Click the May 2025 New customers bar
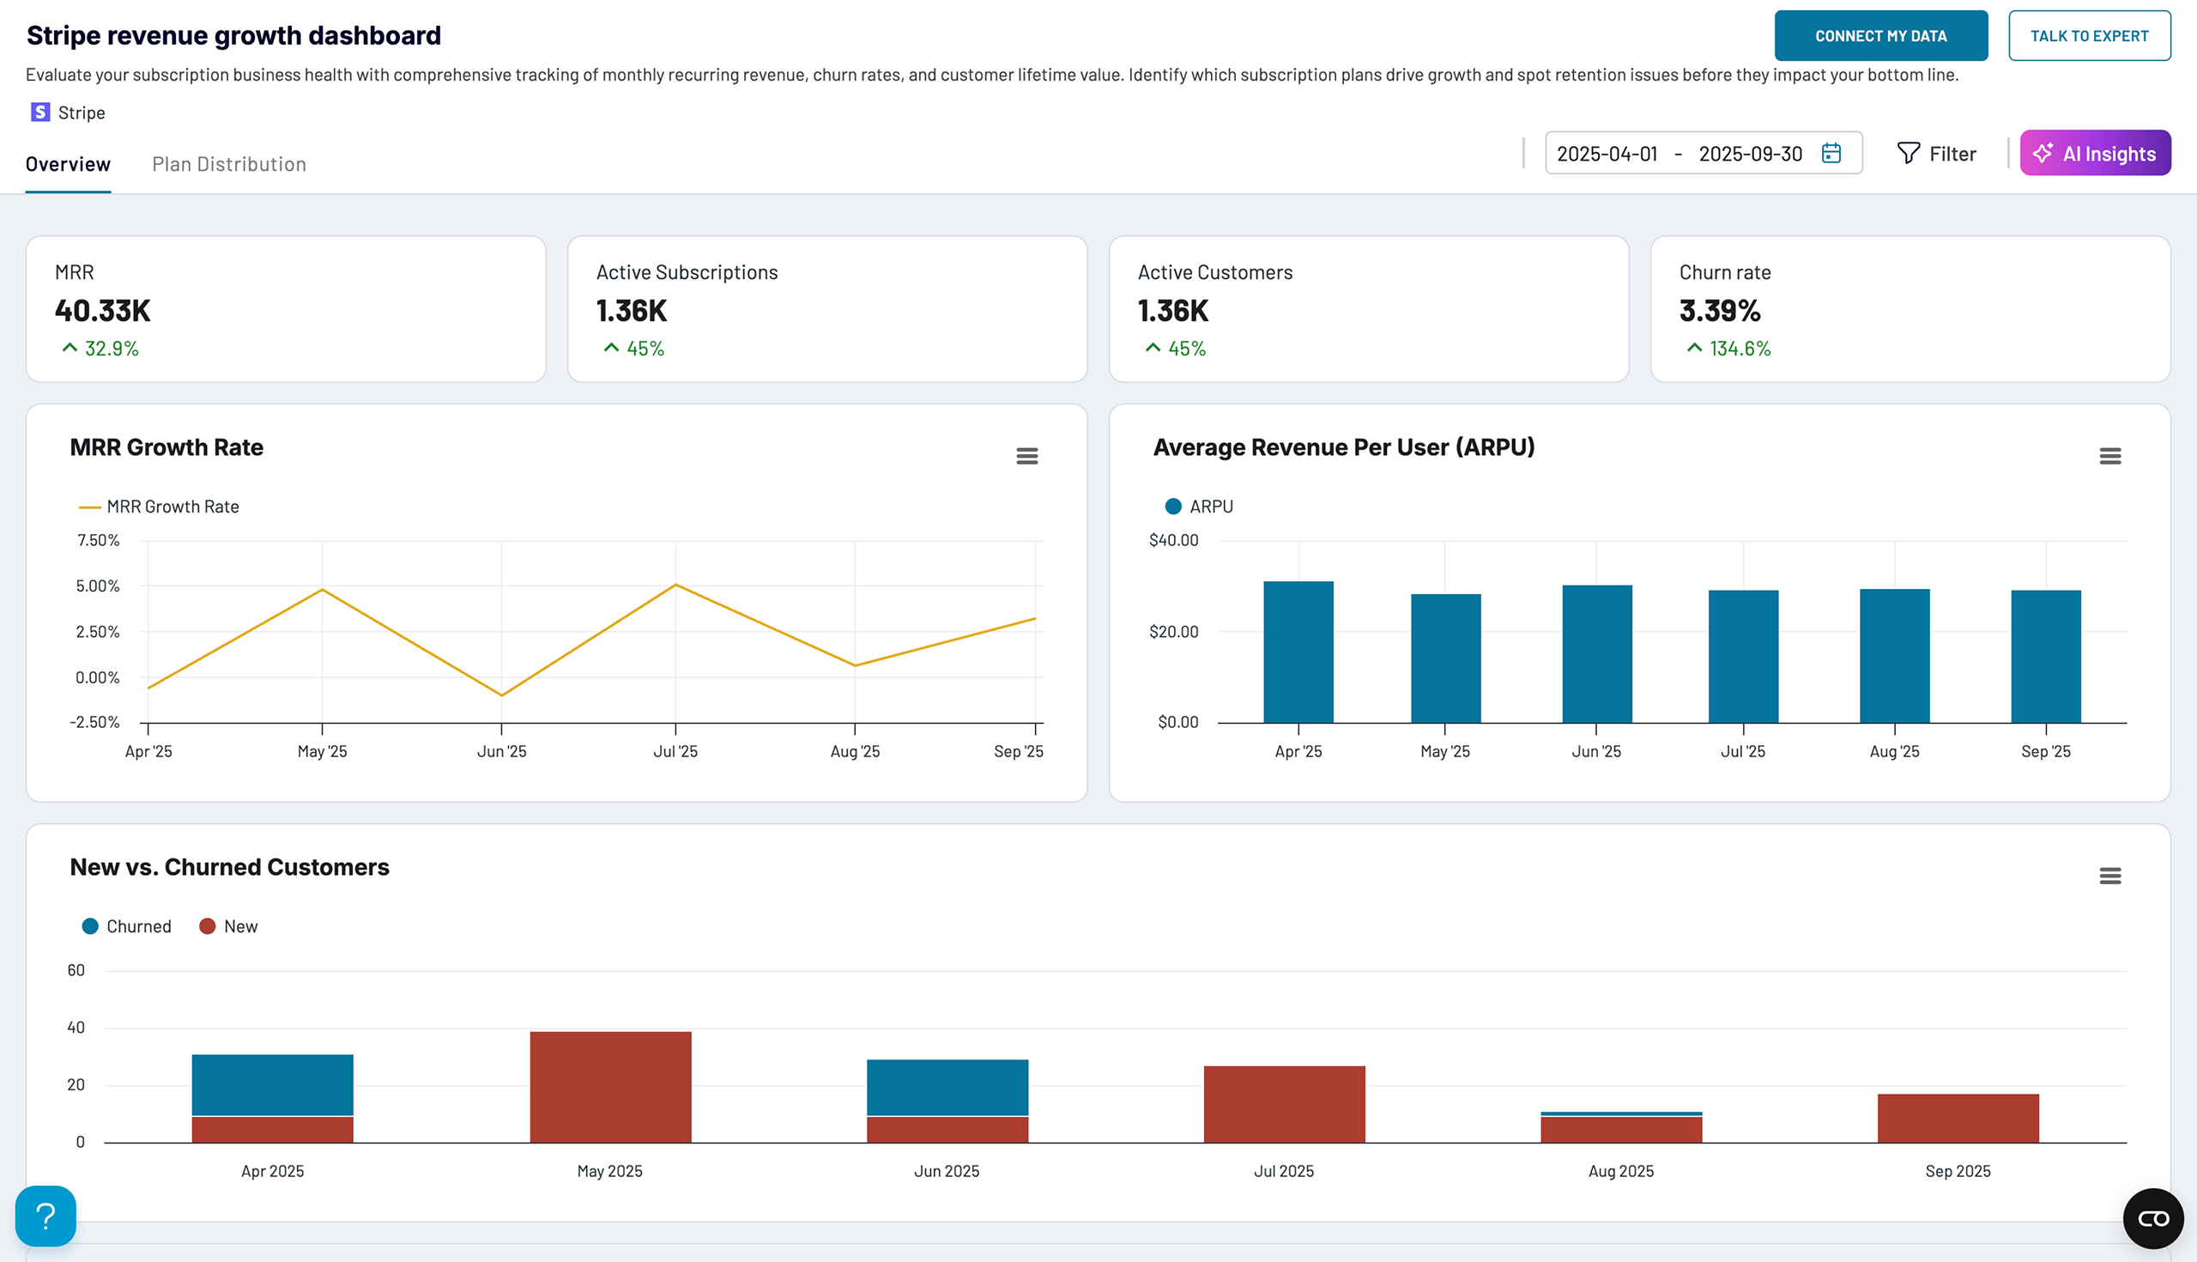Image resolution: width=2197 pixels, height=1262 pixels. click(610, 1086)
